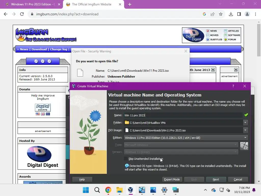Viewport: 261px width, 196px height.
Task: Open Chrome downloads icon
Action: (x=231, y=14)
